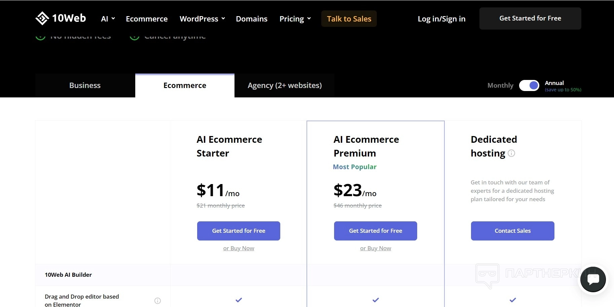Open Ecommerce in the top navigation

(147, 19)
